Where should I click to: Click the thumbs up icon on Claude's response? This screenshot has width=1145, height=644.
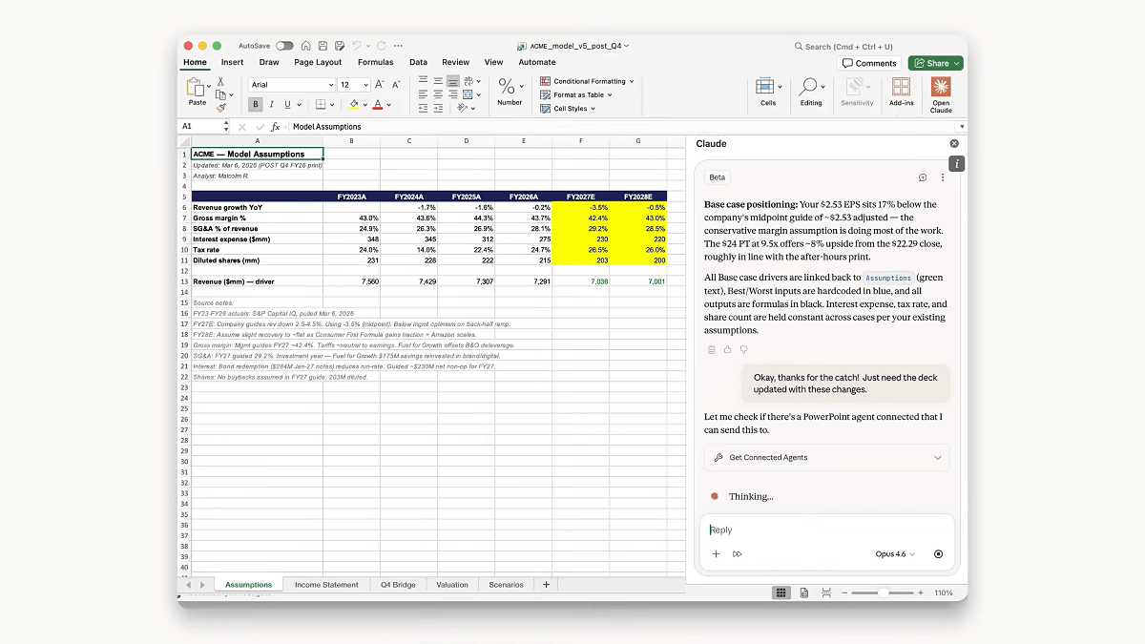point(727,350)
